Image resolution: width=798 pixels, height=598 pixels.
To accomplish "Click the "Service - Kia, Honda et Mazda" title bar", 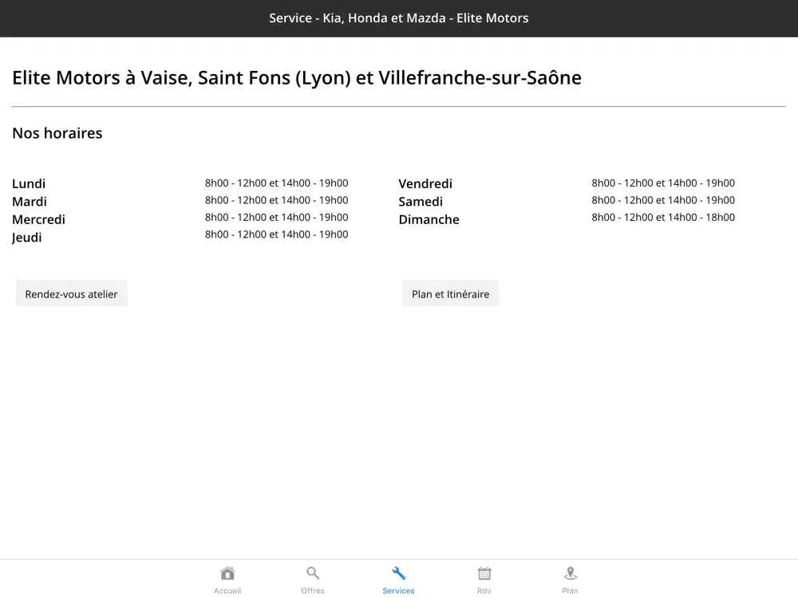I will pyautogui.click(x=399, y=18).
